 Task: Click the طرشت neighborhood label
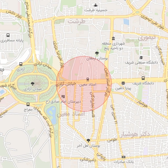tap(76, 21)
